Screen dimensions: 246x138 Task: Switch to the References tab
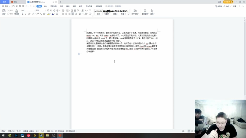coord(61,6)
